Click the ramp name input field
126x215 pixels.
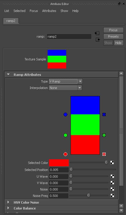pos(69,36)
